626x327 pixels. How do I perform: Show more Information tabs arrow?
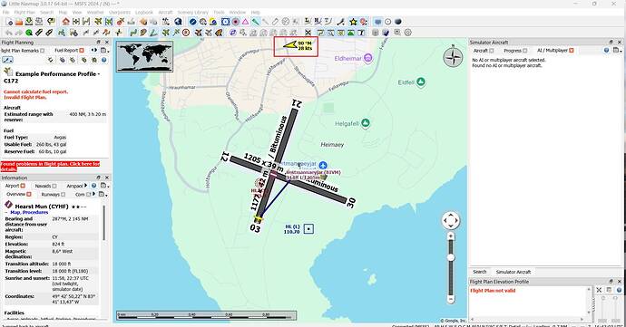[85, 186]
